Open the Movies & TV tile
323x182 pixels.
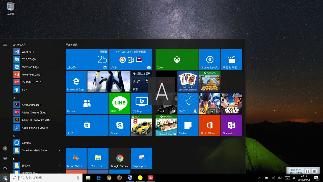point(232,59)
